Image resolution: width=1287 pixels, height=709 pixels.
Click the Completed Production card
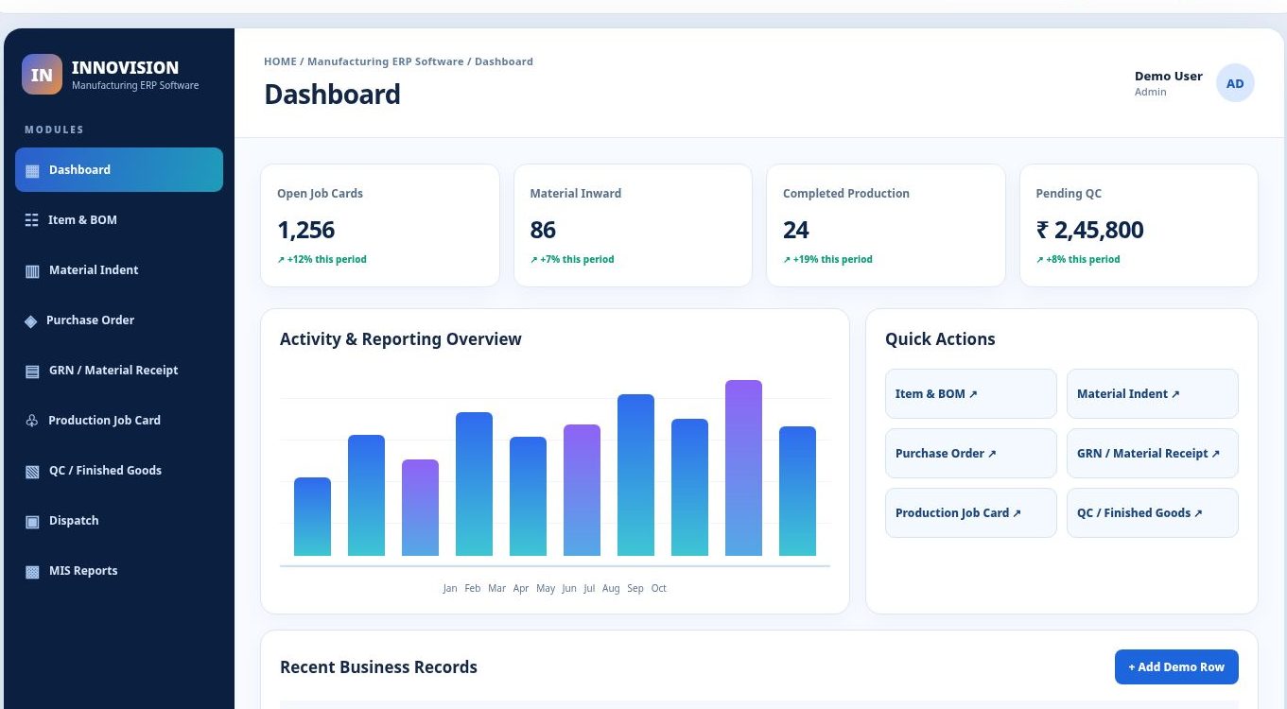tap(886, 226)
